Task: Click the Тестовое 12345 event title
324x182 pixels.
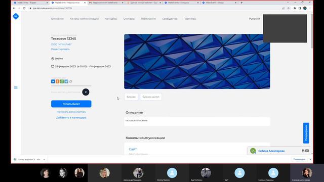Action: click(x=63, y=38)
